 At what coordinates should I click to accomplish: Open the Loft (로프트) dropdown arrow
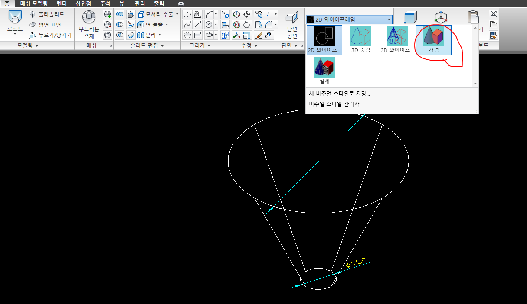(15, 34)
